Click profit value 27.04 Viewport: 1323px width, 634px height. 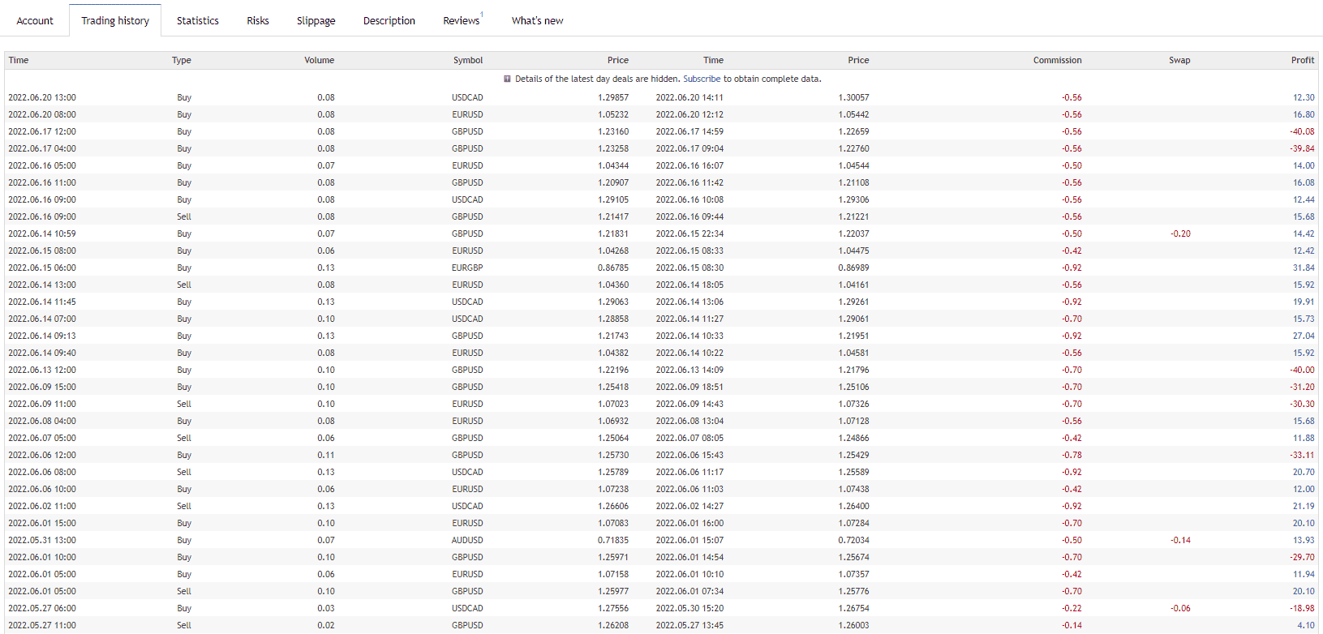tap(1304, 336)
